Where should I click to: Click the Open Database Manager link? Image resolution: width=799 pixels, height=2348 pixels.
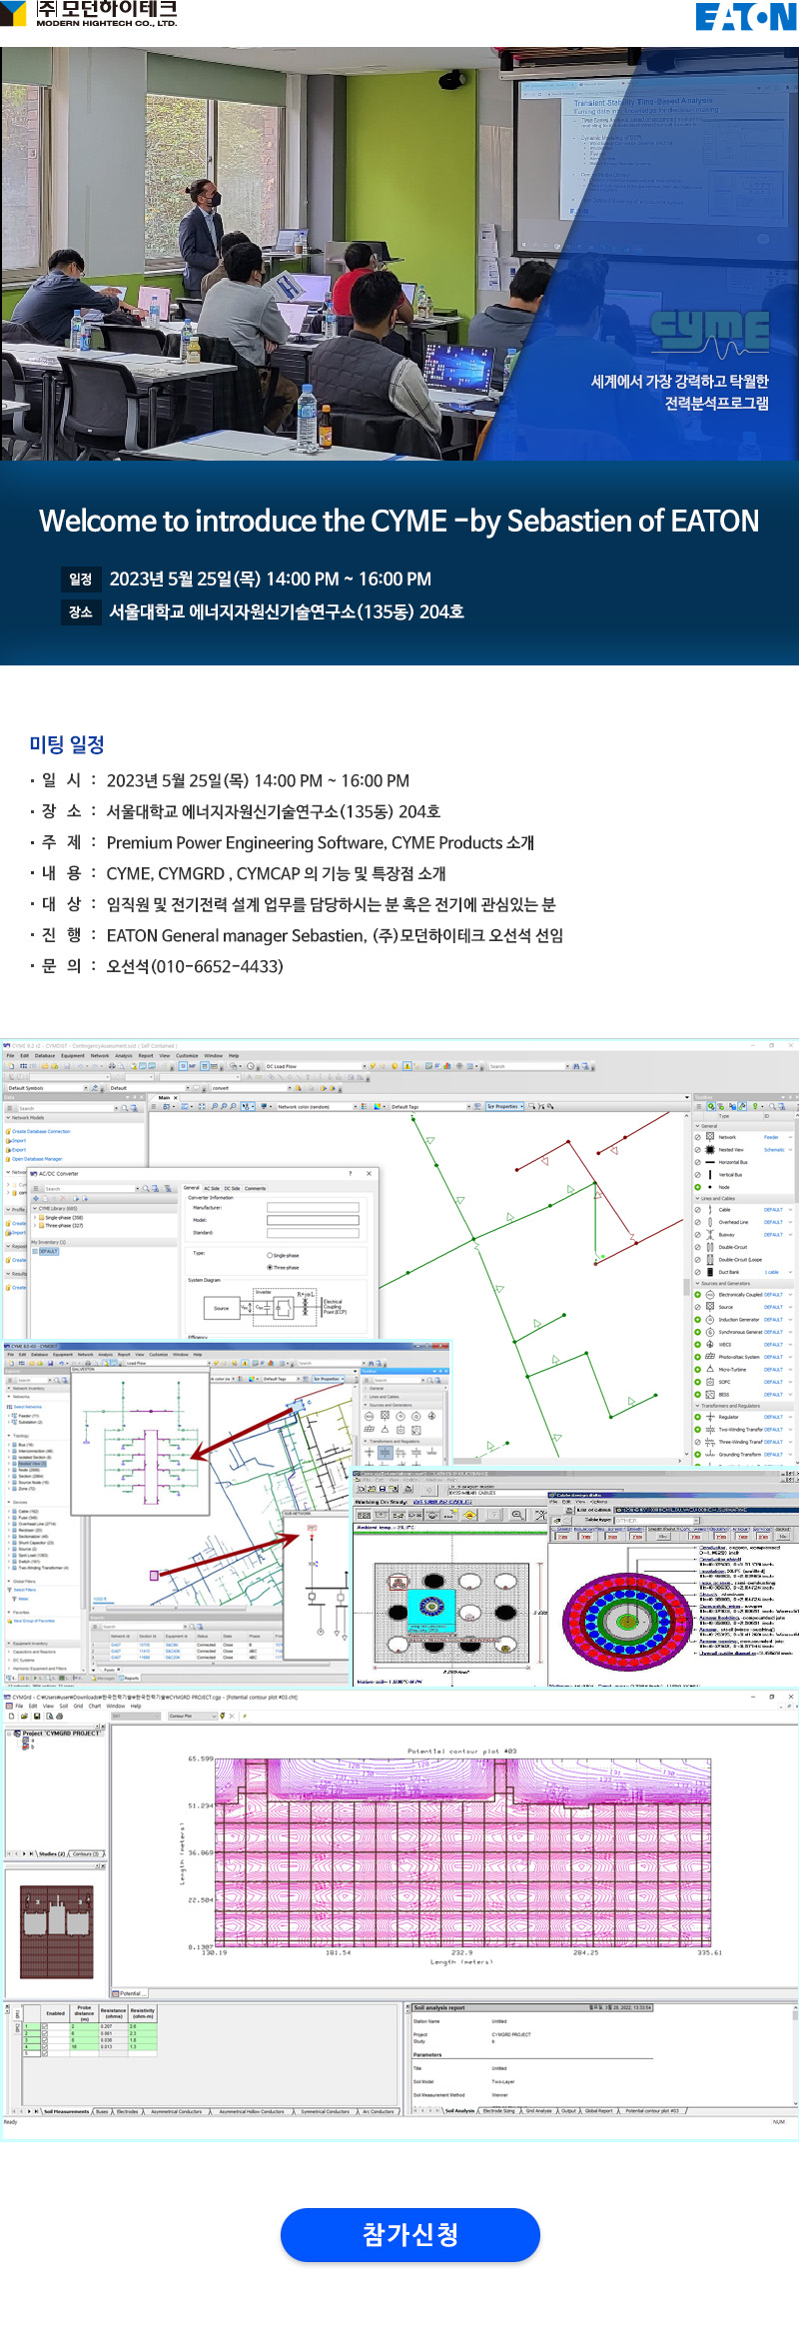point(37,1158)
